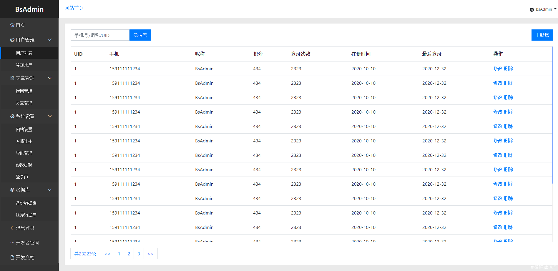
Task: Click 修改 in the tenth table row
Action: pos(498,198)
